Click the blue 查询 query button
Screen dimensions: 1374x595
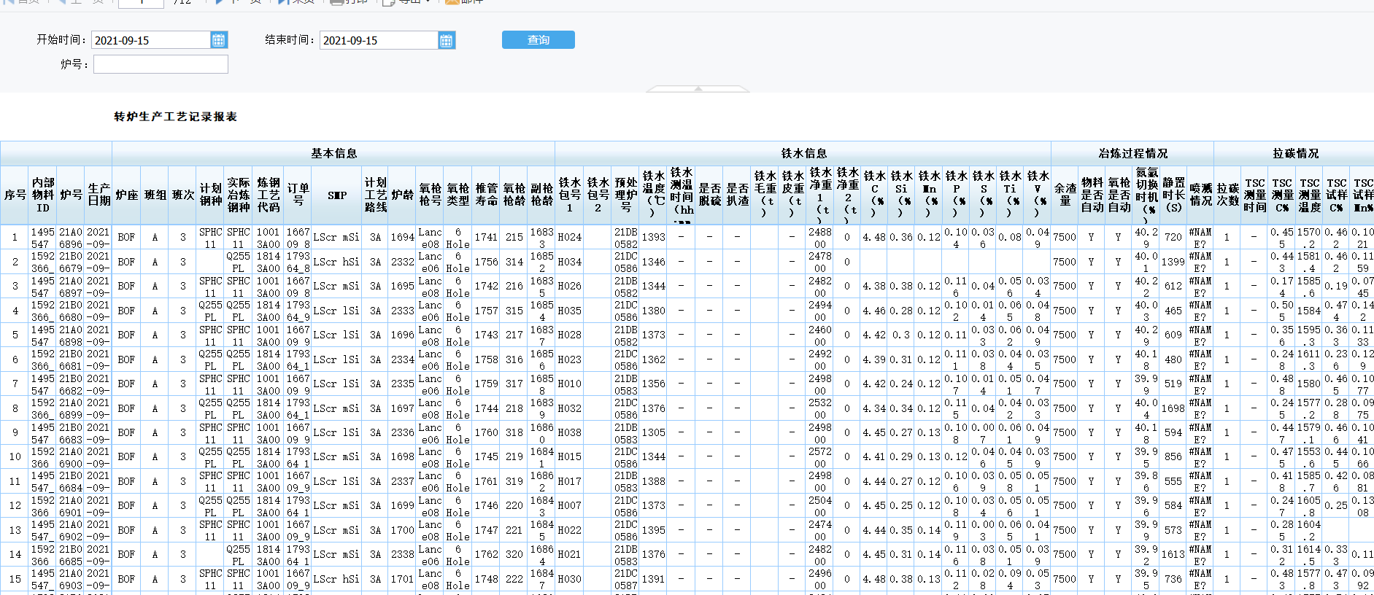tap(539, 40)
